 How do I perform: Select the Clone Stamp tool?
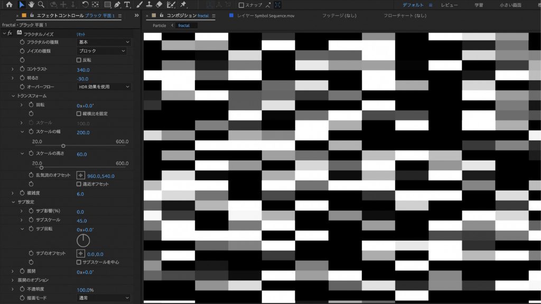pyautogui.click(x=148, y=5)
